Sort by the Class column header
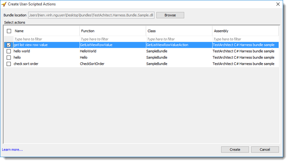 coord(179,31)
